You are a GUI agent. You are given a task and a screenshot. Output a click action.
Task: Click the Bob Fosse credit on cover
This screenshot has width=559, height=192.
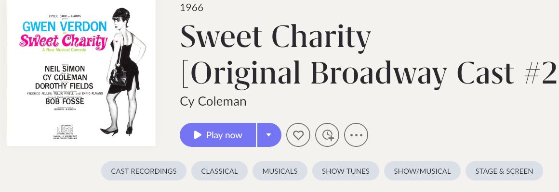pos(65,101)
